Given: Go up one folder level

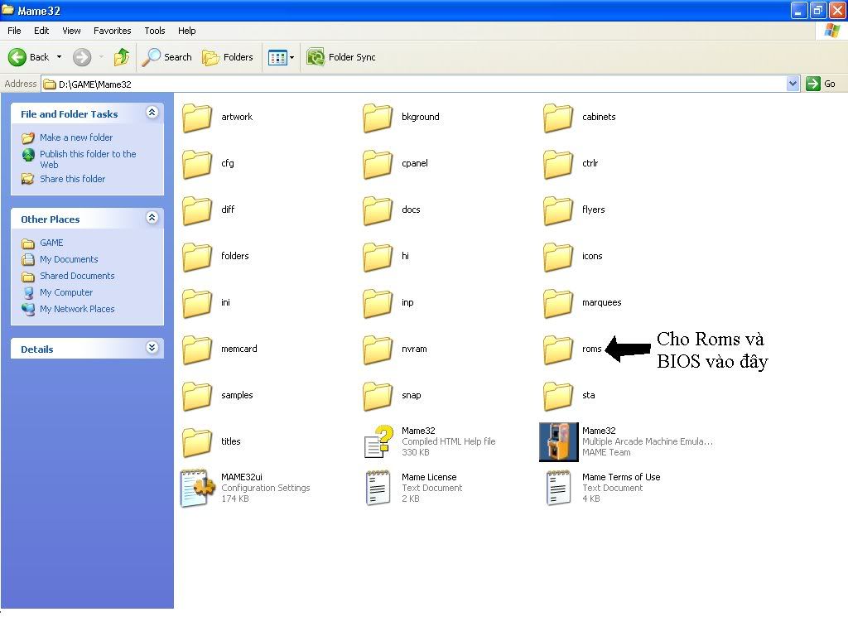Looking at the screenshot, I should pos(122,57).
